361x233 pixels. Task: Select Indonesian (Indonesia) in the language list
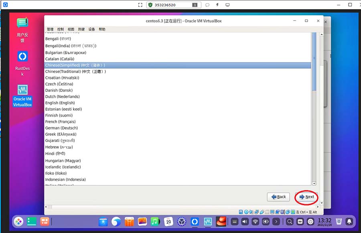178,179
